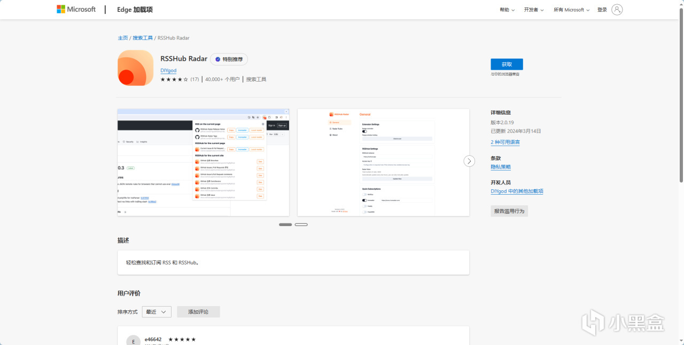Click the description text 轻松查找和订阅 RSS
684x345 pixels.
(x=162, y=262)
